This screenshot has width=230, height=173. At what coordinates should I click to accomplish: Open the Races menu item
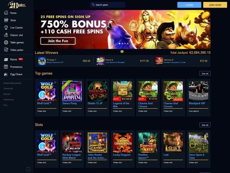[13, 59]
